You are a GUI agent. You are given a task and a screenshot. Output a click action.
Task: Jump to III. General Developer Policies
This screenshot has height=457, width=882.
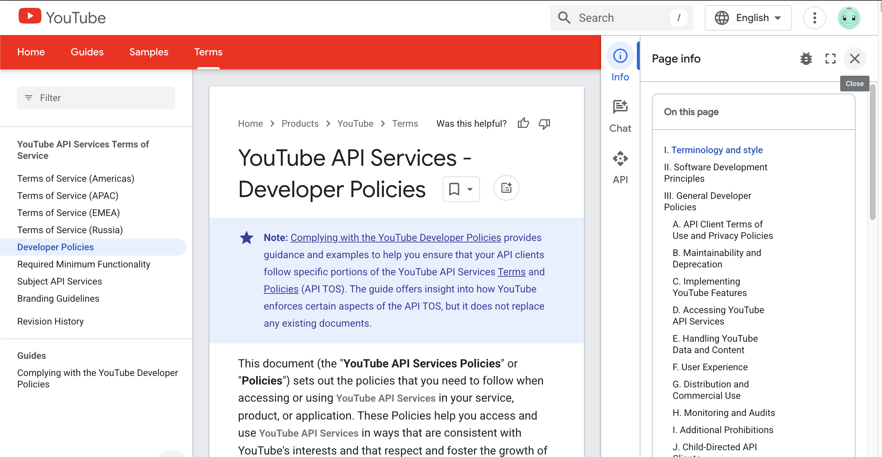pos(708,201)
